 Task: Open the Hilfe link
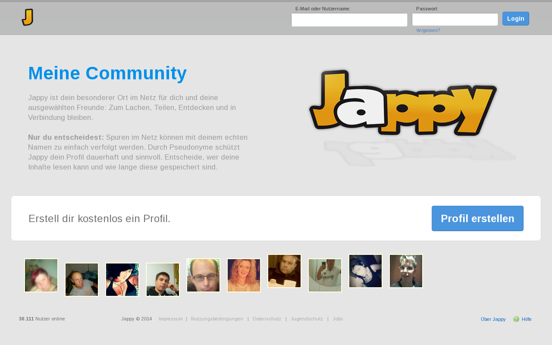[x=527, y=319]
